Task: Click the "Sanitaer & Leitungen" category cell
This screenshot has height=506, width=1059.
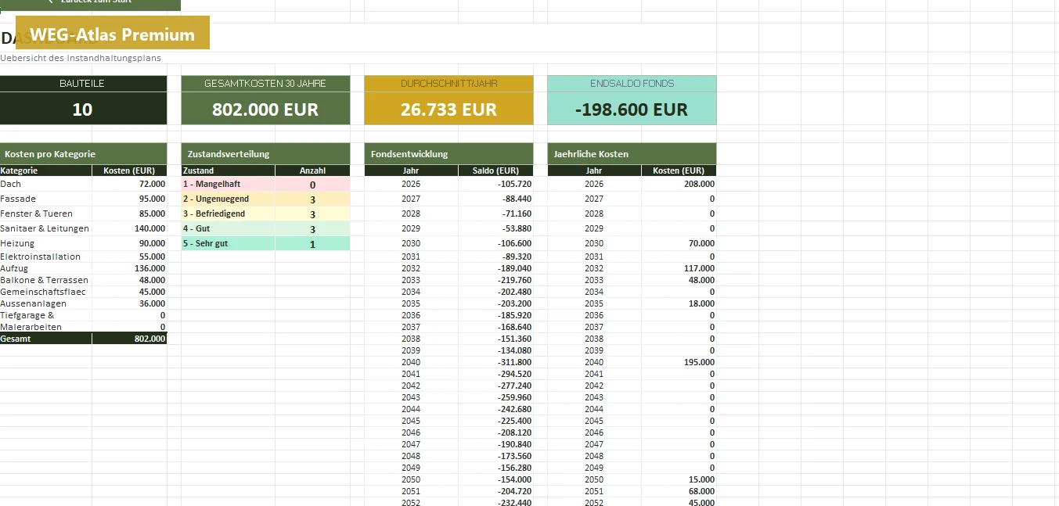Action: (x=45, y=228)
